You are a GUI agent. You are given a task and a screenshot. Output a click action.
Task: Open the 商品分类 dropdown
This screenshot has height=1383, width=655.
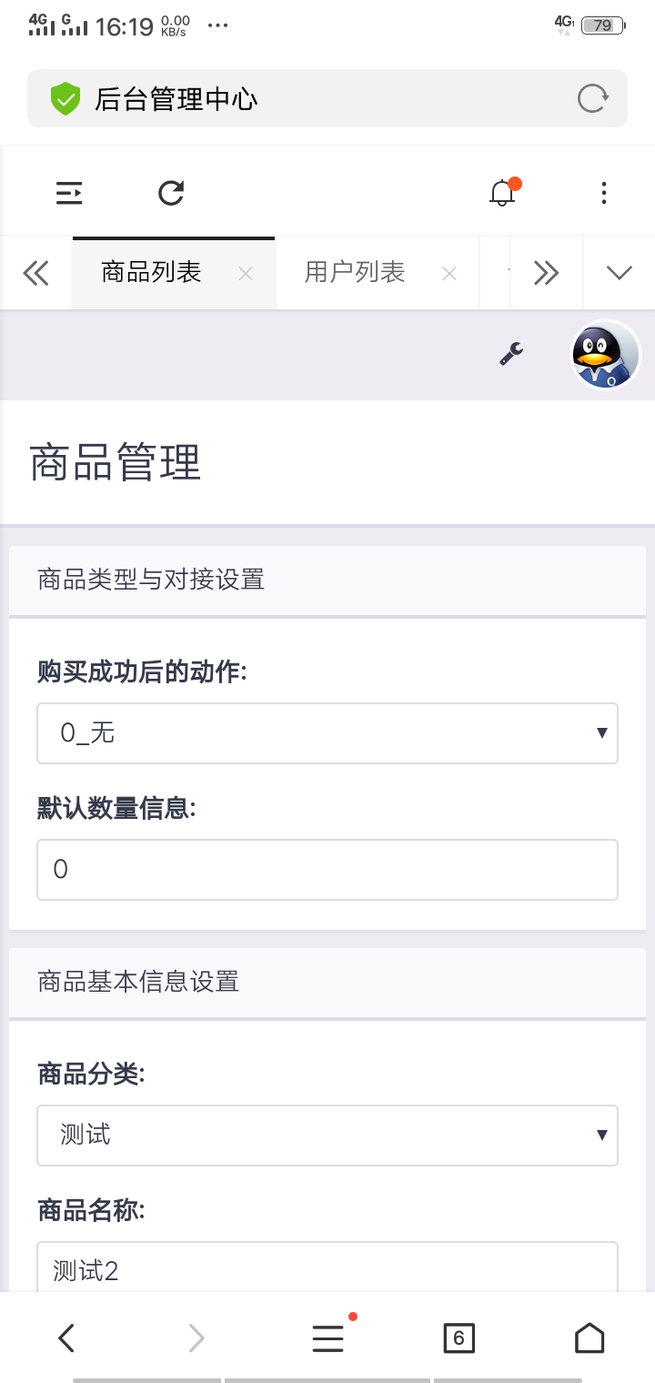tap(327, 1135)
